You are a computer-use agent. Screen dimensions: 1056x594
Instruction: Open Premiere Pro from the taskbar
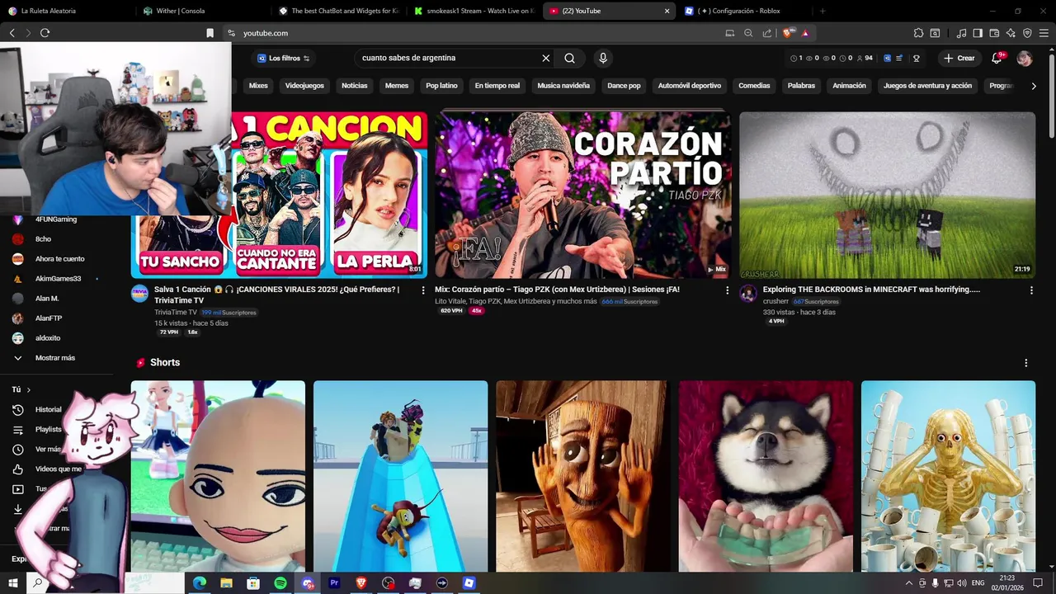[334, 582]
